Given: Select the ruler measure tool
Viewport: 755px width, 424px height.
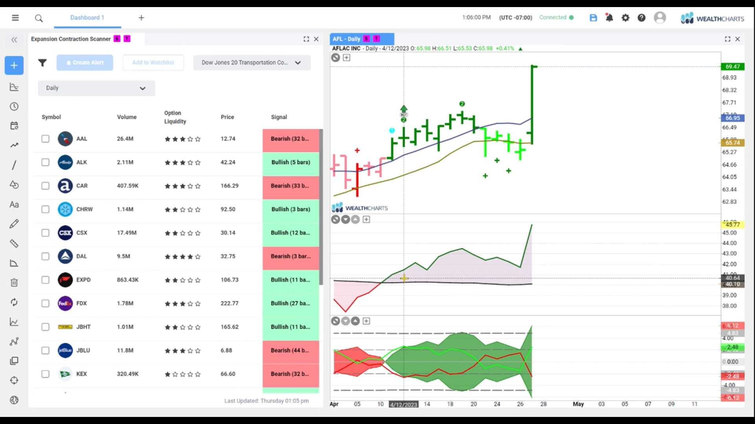Looking at the screenshot, I should pyautogui.click(x=14, y=243).
